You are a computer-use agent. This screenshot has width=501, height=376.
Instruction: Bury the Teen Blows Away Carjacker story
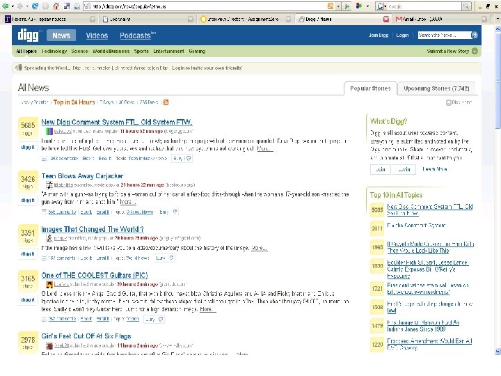(x=168, y=212)
